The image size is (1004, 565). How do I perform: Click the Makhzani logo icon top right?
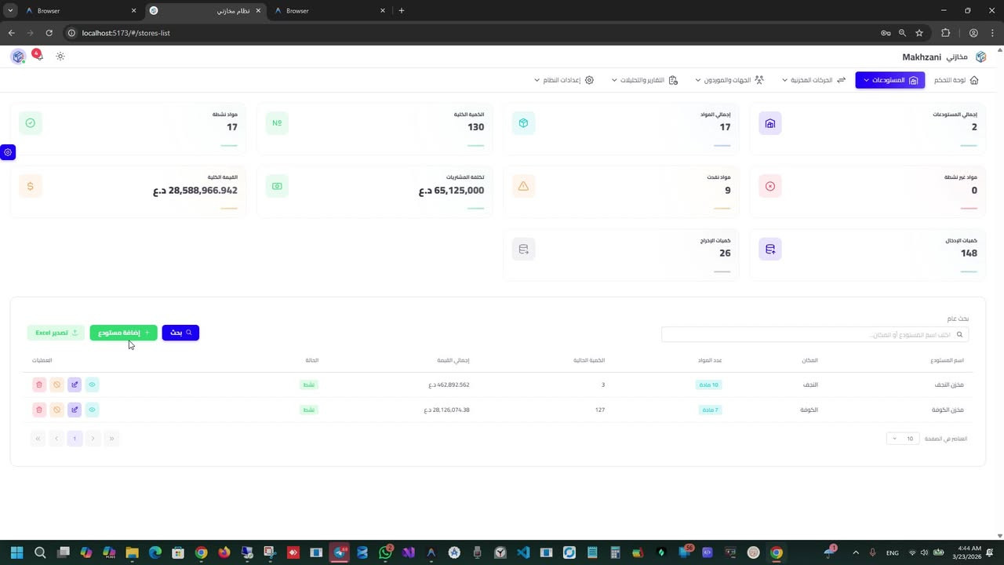coord(981,56)
